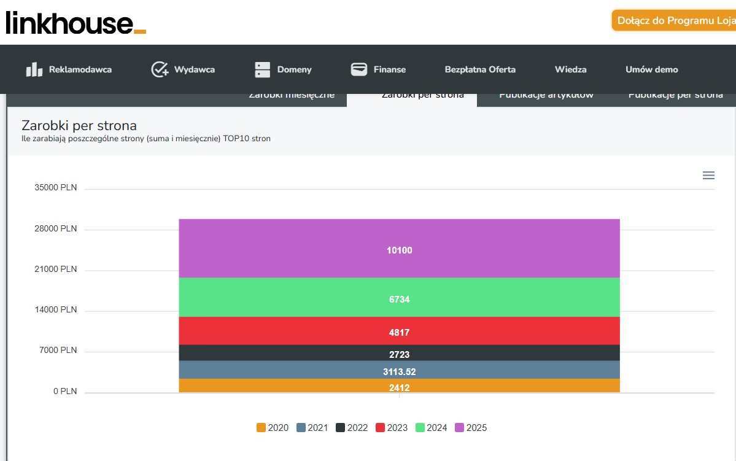The width and height of the screenshot is (736, 461).
Task: Toggle the 2024 legend item
Action: (431, 428)
